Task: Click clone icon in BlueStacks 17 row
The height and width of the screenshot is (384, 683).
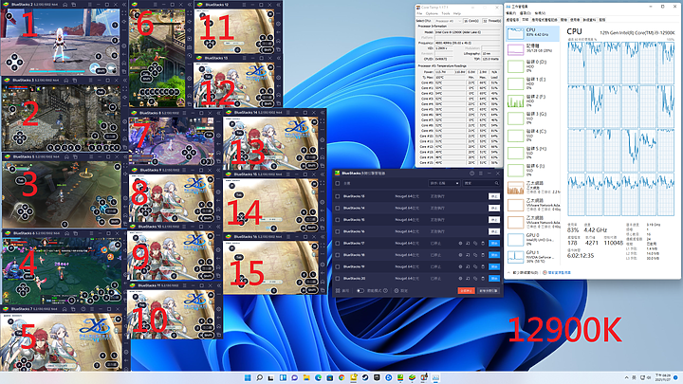Action: pos(475,244)
